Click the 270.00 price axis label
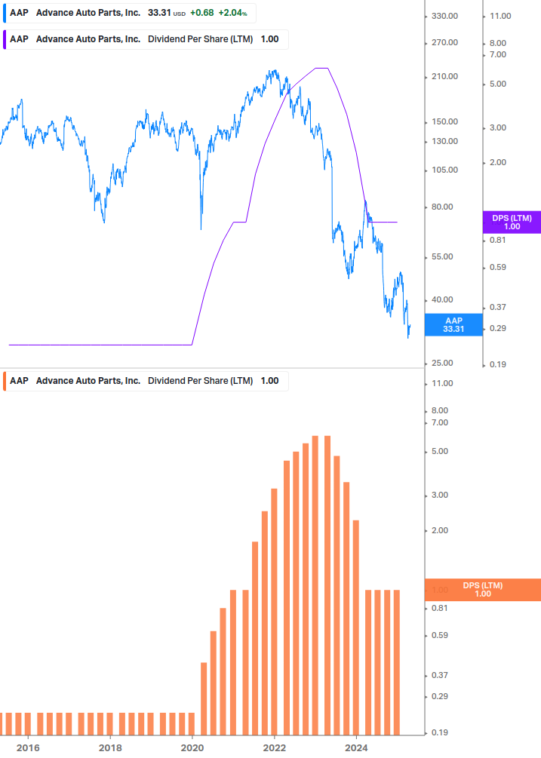 pyautogui.click(x=444, y=42)
